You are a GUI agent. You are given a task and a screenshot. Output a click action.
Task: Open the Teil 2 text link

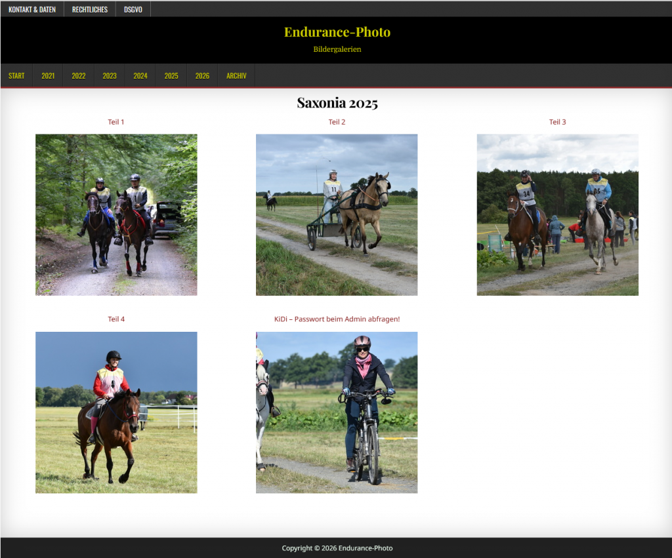click(337, 122)
